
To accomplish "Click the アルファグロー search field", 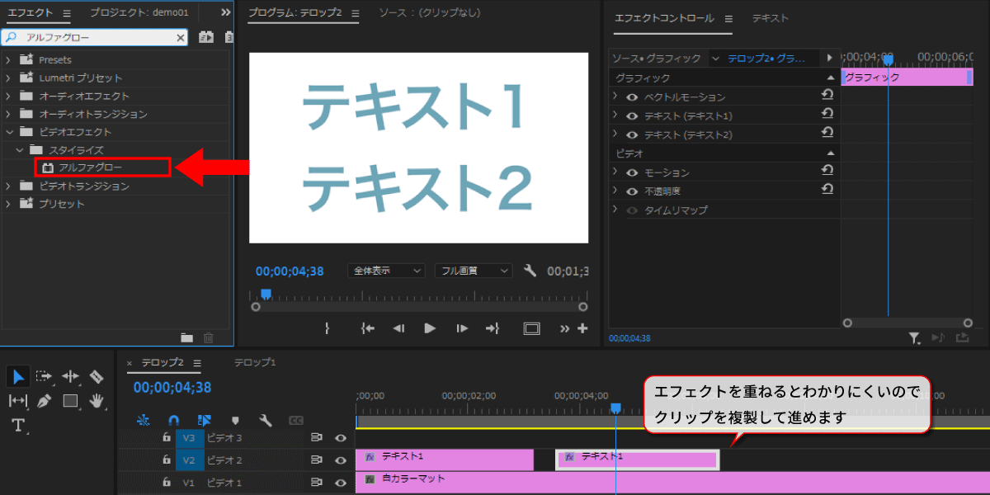I will click(94, 38).
